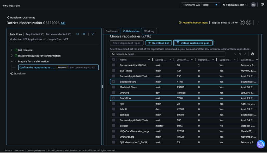267x153 pixels.
Task: Click the back arrow beside Transform-CAST-Integ
Action: (8, 17)
